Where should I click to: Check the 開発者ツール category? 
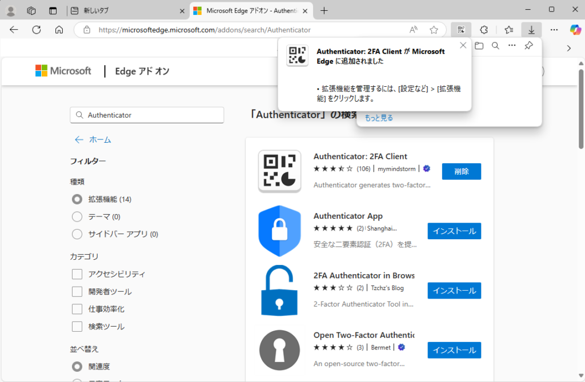click(x=77, y=292)
